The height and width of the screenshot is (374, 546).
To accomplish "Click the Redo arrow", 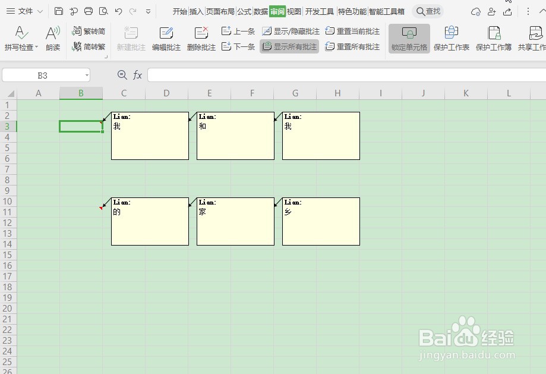I will tap(132, 11).
